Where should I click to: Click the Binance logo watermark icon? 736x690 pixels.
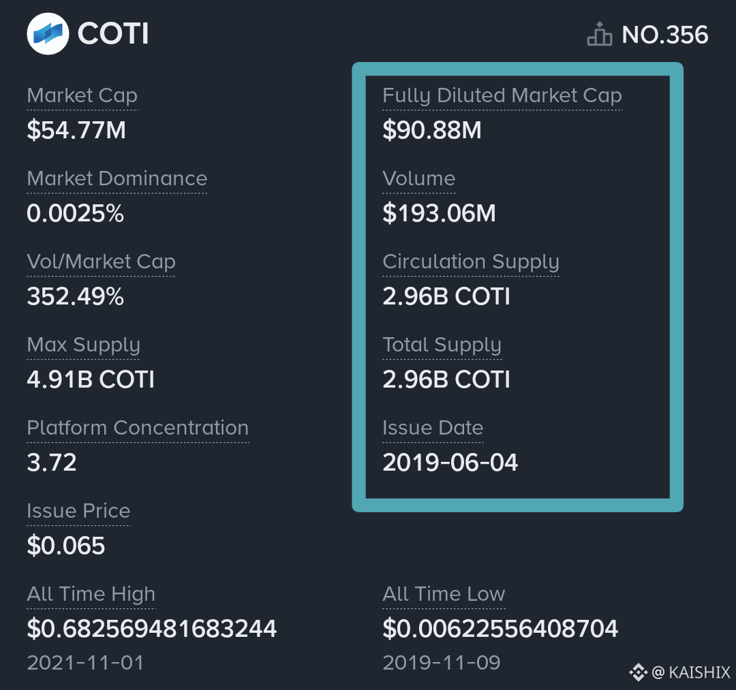click(x=639, y=672)
